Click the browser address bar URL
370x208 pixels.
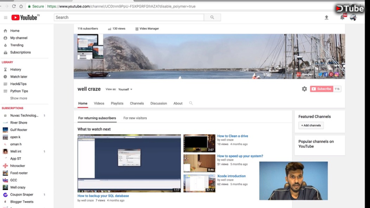[121, 6]
